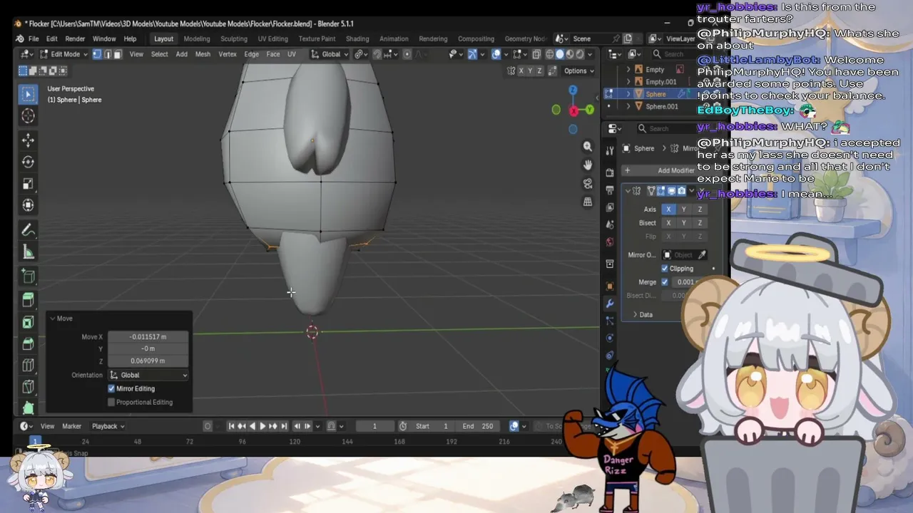Select the Bevel tool
This screenshot has width=913, height=513.
(x=28, y=344)
